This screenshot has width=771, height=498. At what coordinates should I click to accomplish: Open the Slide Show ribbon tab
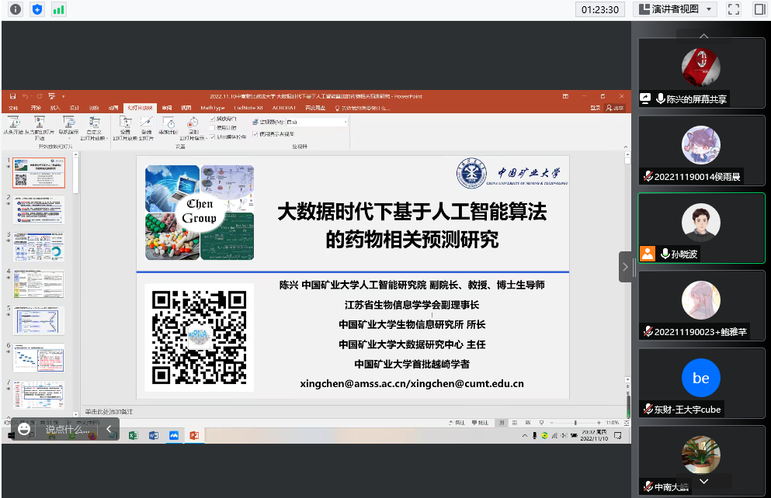coord(141,108)
